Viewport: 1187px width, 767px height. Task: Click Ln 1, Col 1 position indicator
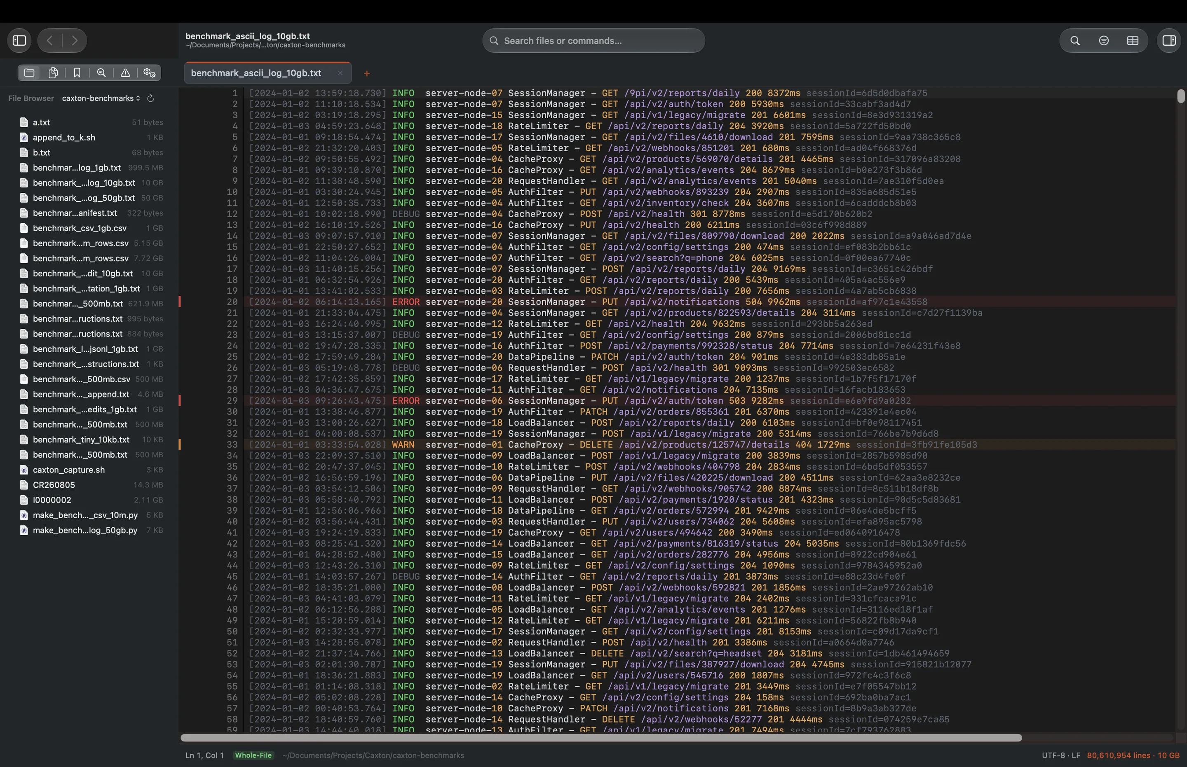[204, 755]
